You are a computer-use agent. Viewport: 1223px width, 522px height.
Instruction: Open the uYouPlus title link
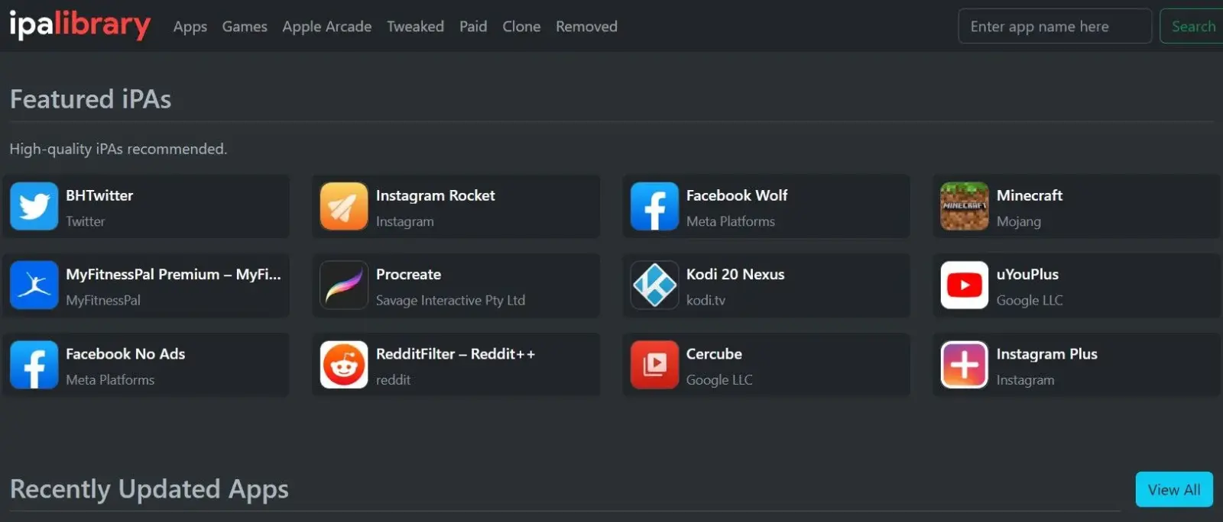coord(1027,275)
